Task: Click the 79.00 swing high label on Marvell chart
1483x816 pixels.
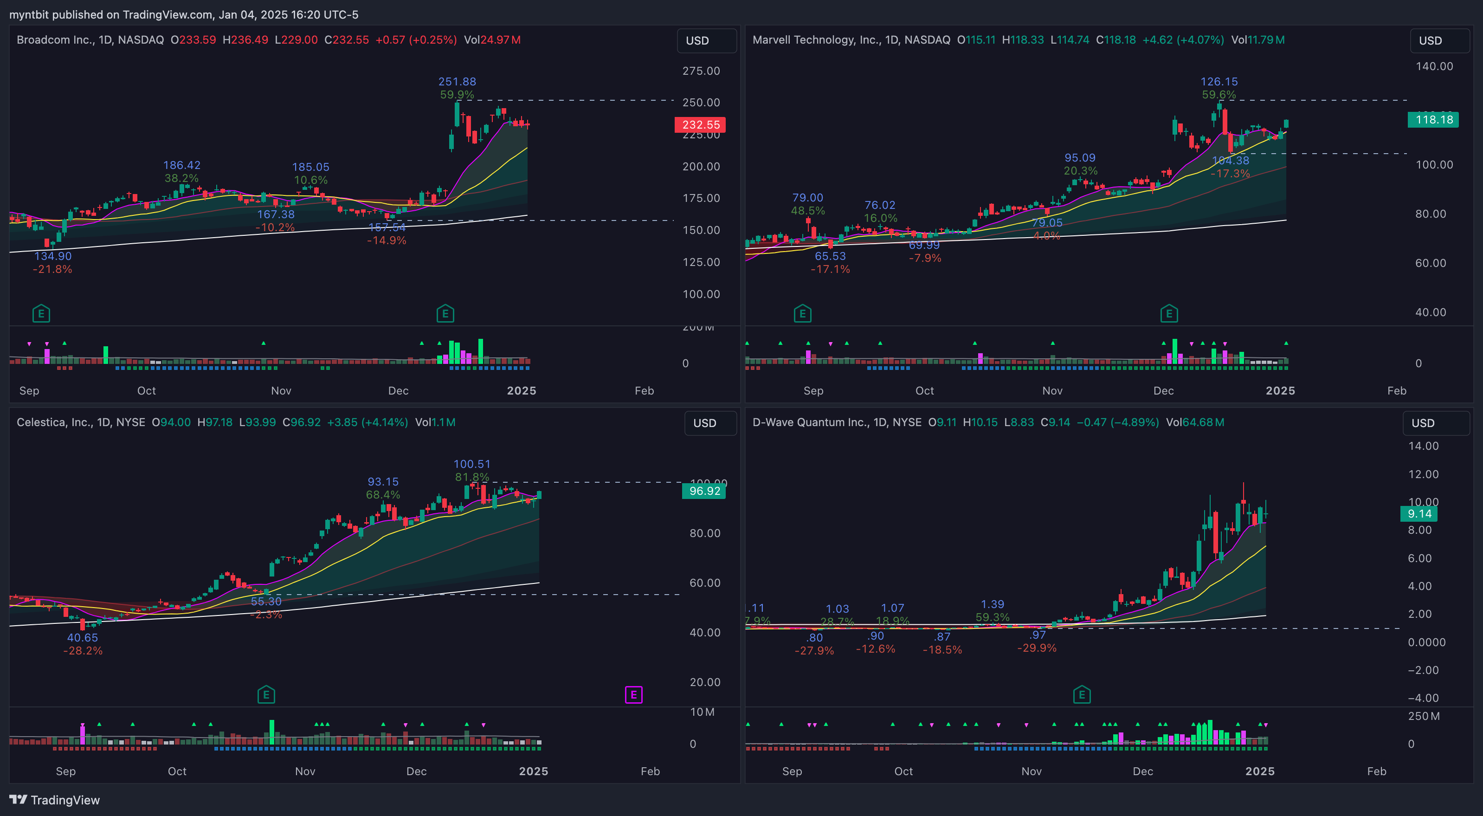Action: 808,198
